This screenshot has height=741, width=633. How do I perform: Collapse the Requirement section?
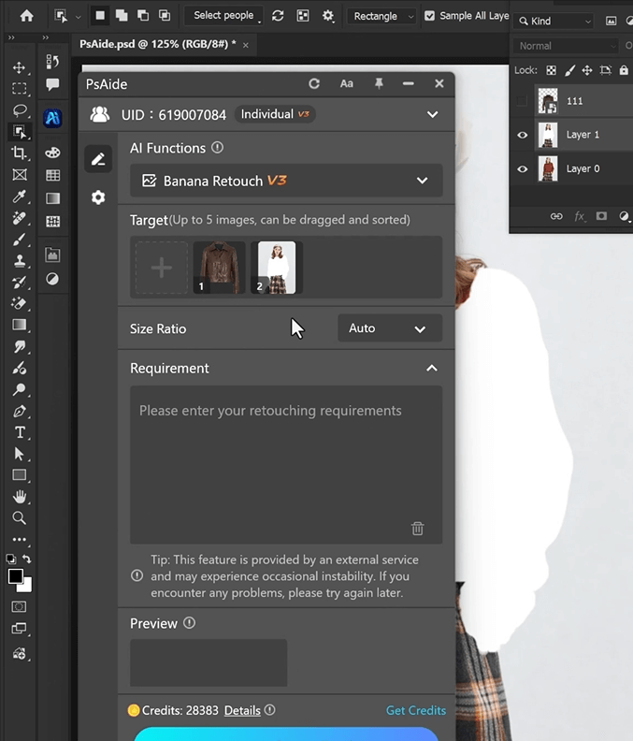click(x=431, y=368)
